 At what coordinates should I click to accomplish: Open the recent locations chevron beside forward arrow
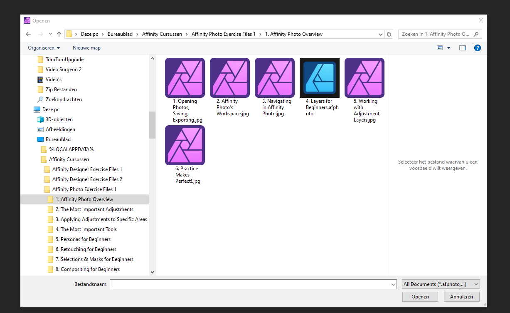point(50,34)
